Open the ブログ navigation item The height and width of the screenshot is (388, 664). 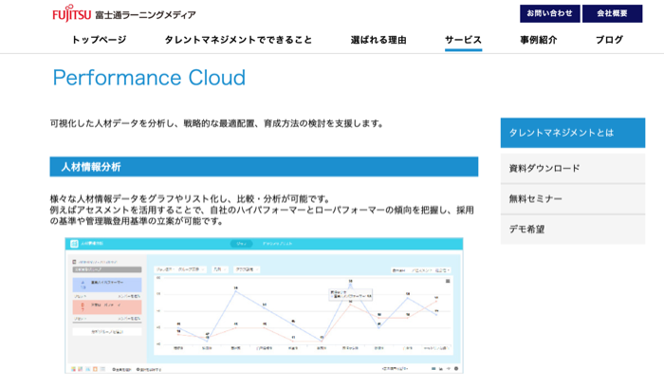(x=609, y=40)
